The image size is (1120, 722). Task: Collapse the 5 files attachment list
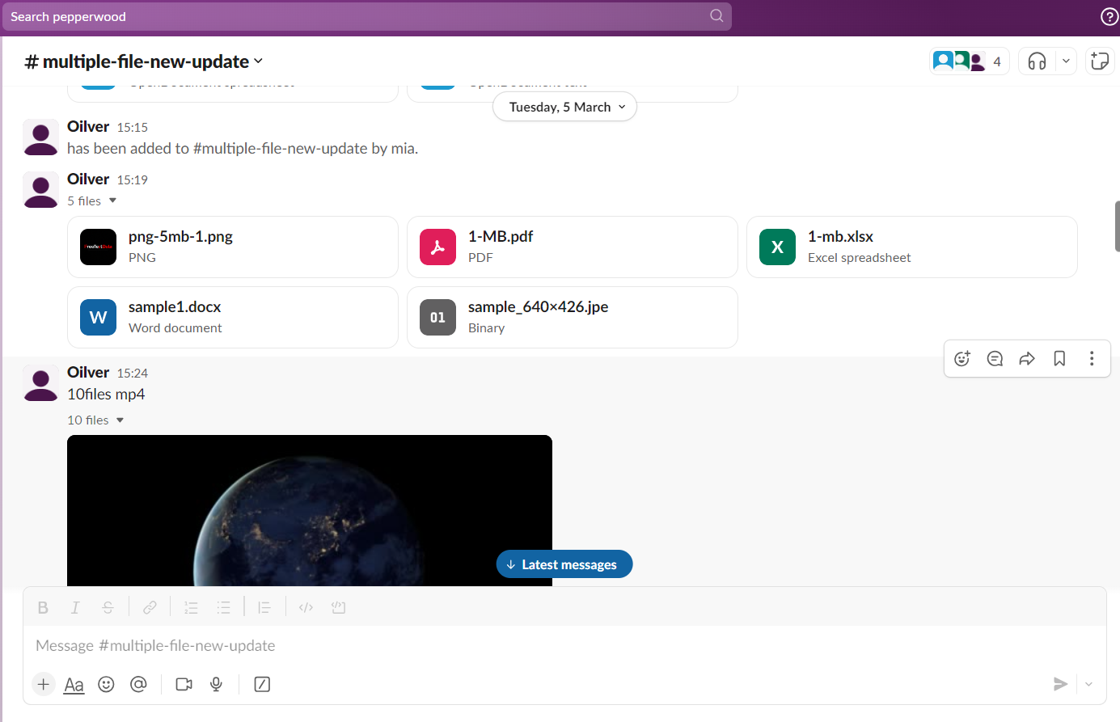[112, 201]
